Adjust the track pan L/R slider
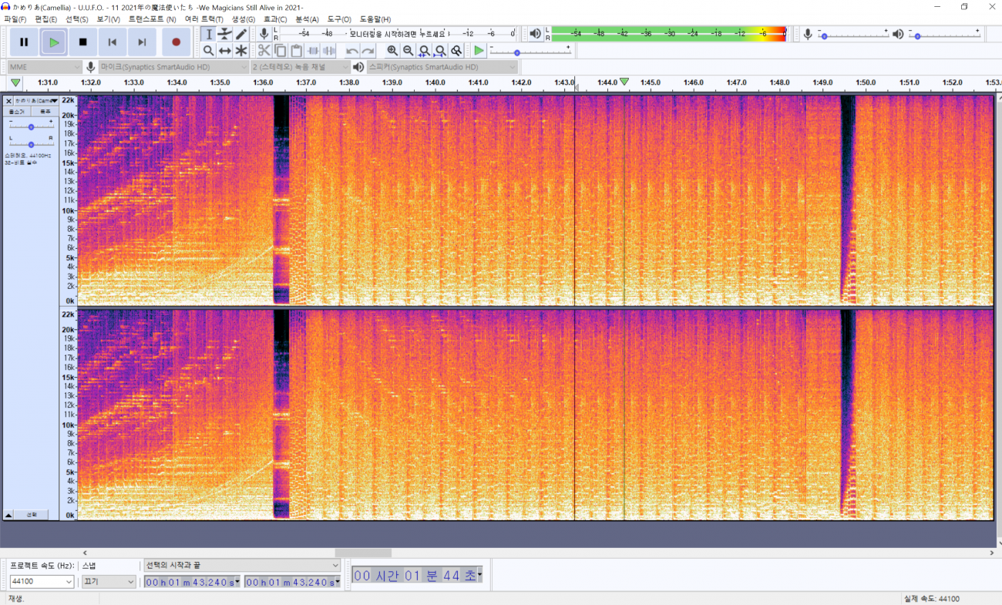 [x=31, y=144]
